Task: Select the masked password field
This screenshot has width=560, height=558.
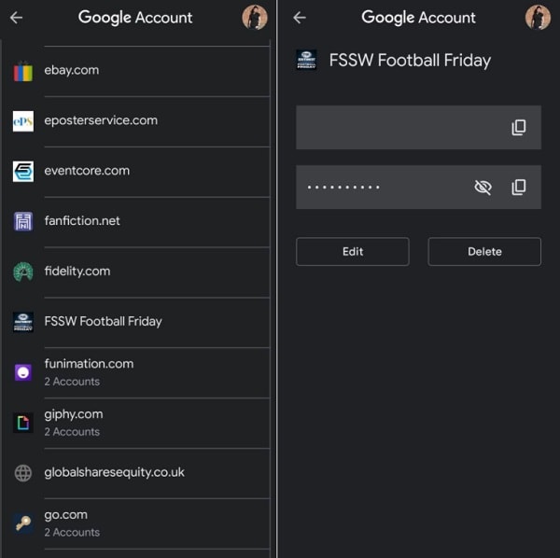Action: (418, 187)
